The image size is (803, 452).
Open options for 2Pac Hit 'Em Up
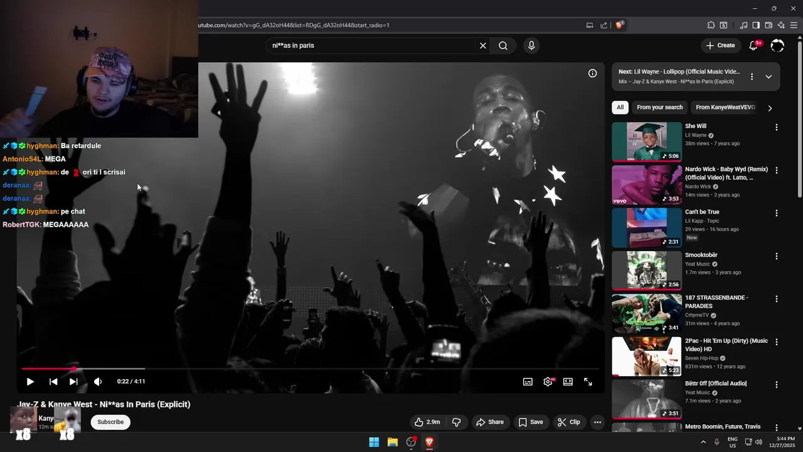click(x=777, y=342)
